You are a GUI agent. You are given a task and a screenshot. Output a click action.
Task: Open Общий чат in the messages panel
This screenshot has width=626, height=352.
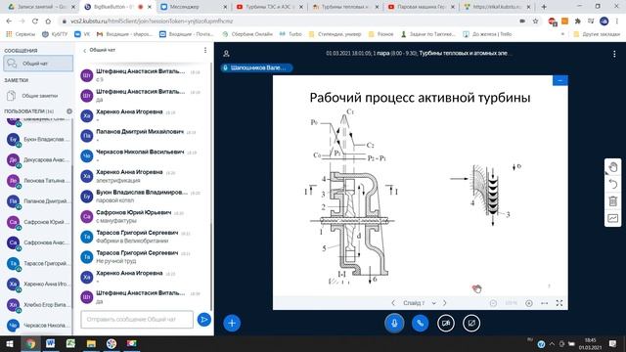tap(38, 64)
